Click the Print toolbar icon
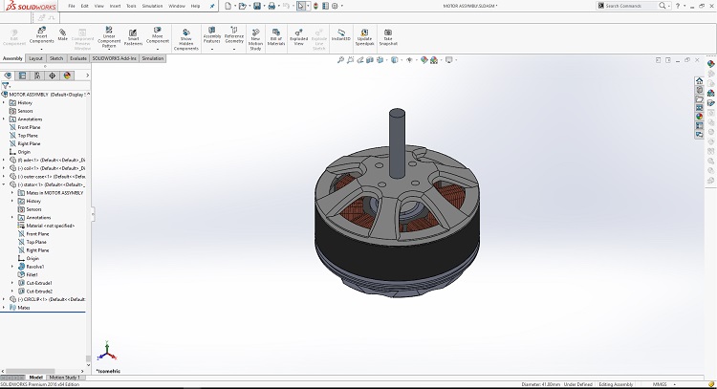Viewport: 717px width, 389px height. [272, 6]
